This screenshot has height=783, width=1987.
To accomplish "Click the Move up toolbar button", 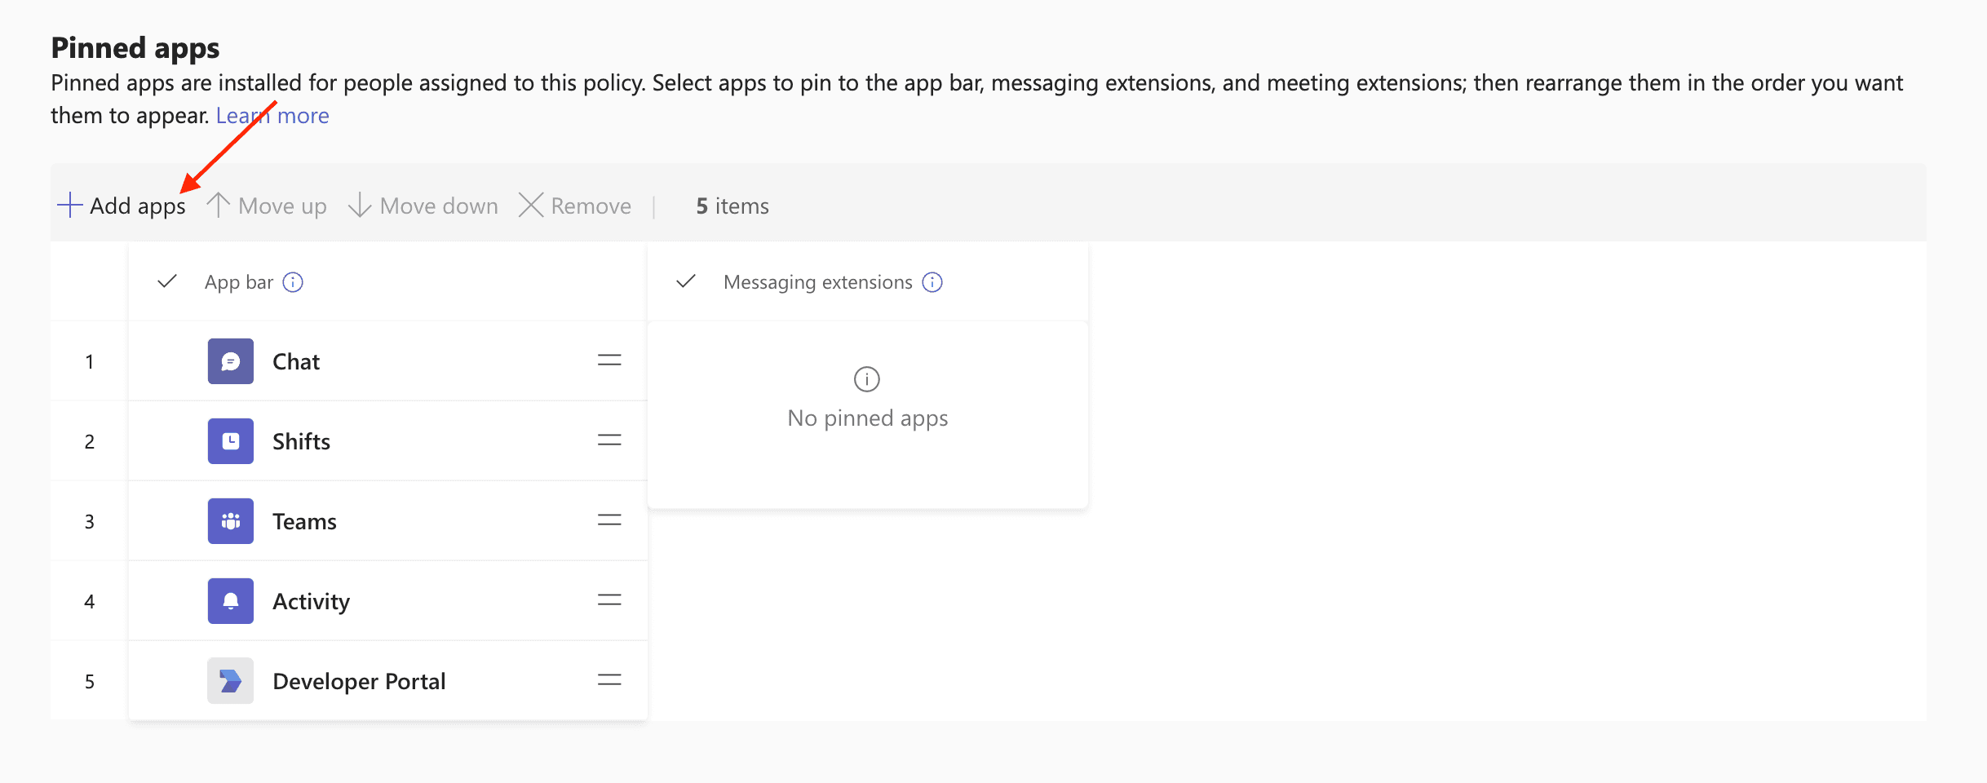I will (267, 206).
